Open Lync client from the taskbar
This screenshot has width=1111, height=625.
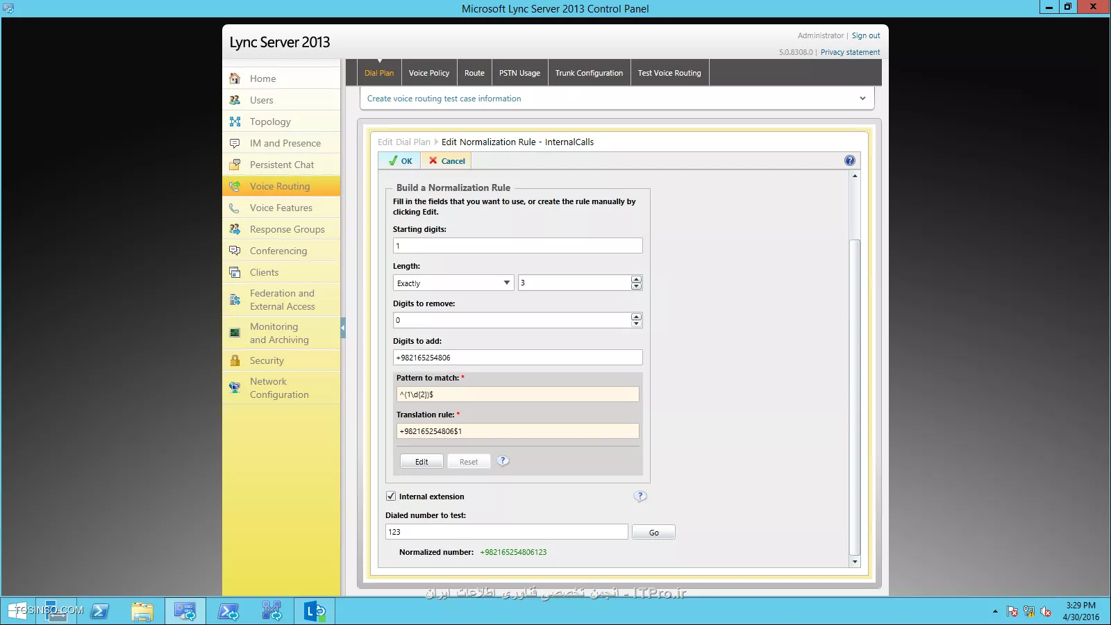[315, 611]
